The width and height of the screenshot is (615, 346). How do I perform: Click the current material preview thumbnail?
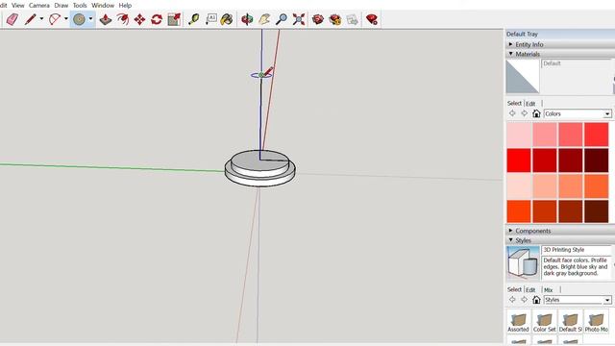coord(523,77)
